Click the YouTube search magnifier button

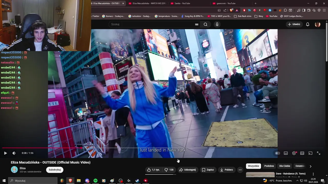206,24
